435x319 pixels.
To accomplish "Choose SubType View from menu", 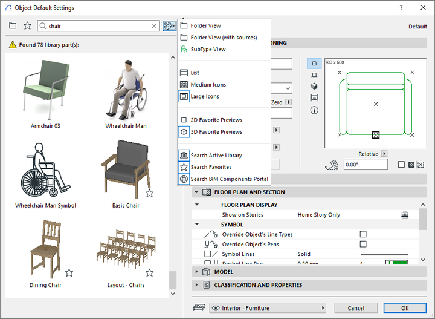I will [208, 49].
